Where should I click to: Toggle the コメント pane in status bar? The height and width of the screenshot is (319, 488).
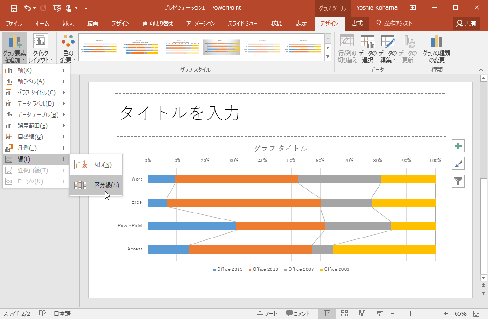298,313
